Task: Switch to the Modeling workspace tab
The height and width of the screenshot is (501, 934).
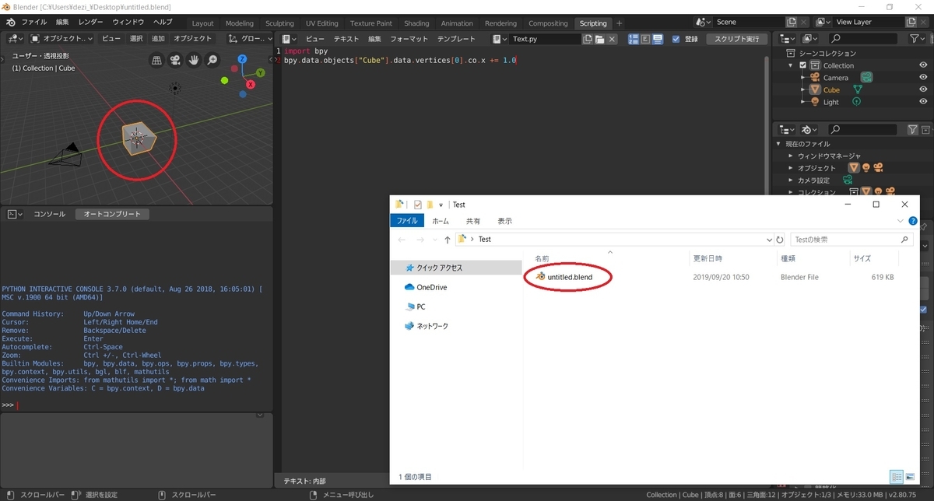Action: tap(239, 23)
